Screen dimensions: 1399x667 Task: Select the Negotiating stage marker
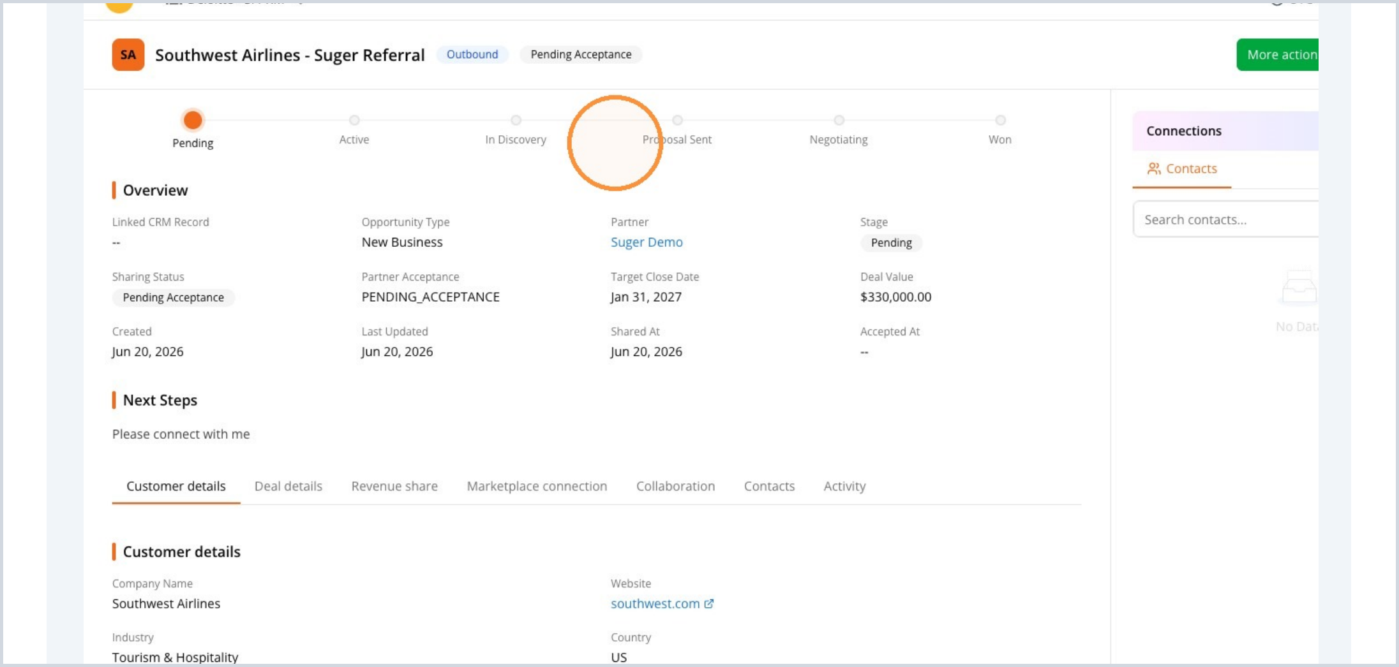(x=839, y=120)
